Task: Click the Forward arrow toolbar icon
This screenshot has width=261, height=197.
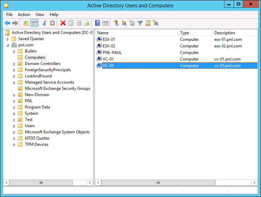Action: click(x=15, y=23)
